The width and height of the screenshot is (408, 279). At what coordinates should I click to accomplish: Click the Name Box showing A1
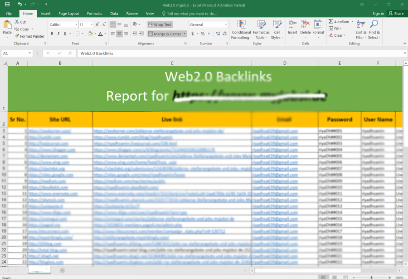(x=17, y=53)
